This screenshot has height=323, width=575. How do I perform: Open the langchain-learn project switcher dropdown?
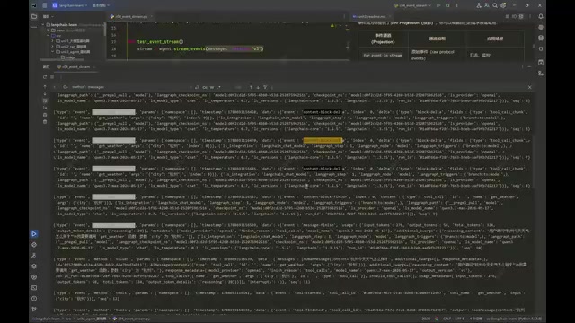click(x=70, y=5)
